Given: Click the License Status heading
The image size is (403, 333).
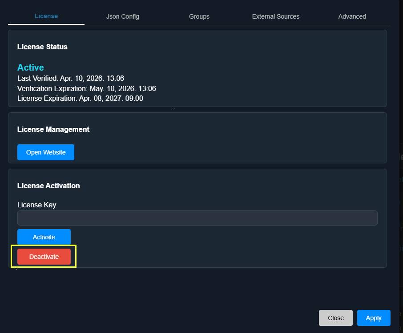Looking at the screenshot, I should [x=42, y=47].
